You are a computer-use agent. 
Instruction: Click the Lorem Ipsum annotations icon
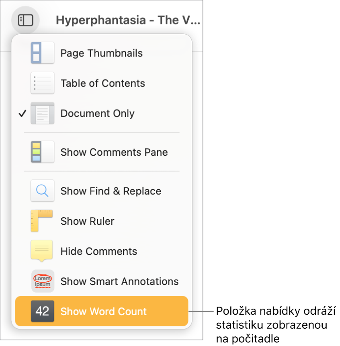(x=42, y=281)
